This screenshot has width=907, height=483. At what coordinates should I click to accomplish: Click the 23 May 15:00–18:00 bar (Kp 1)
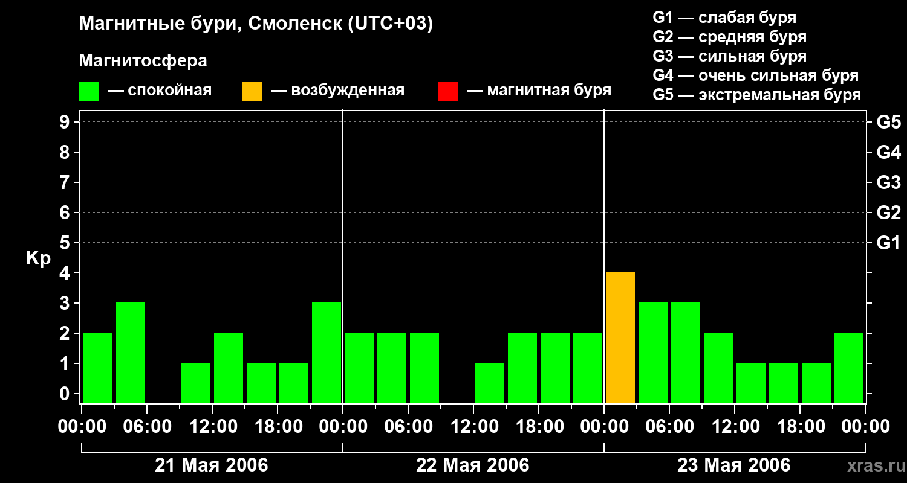coord(784,383)
